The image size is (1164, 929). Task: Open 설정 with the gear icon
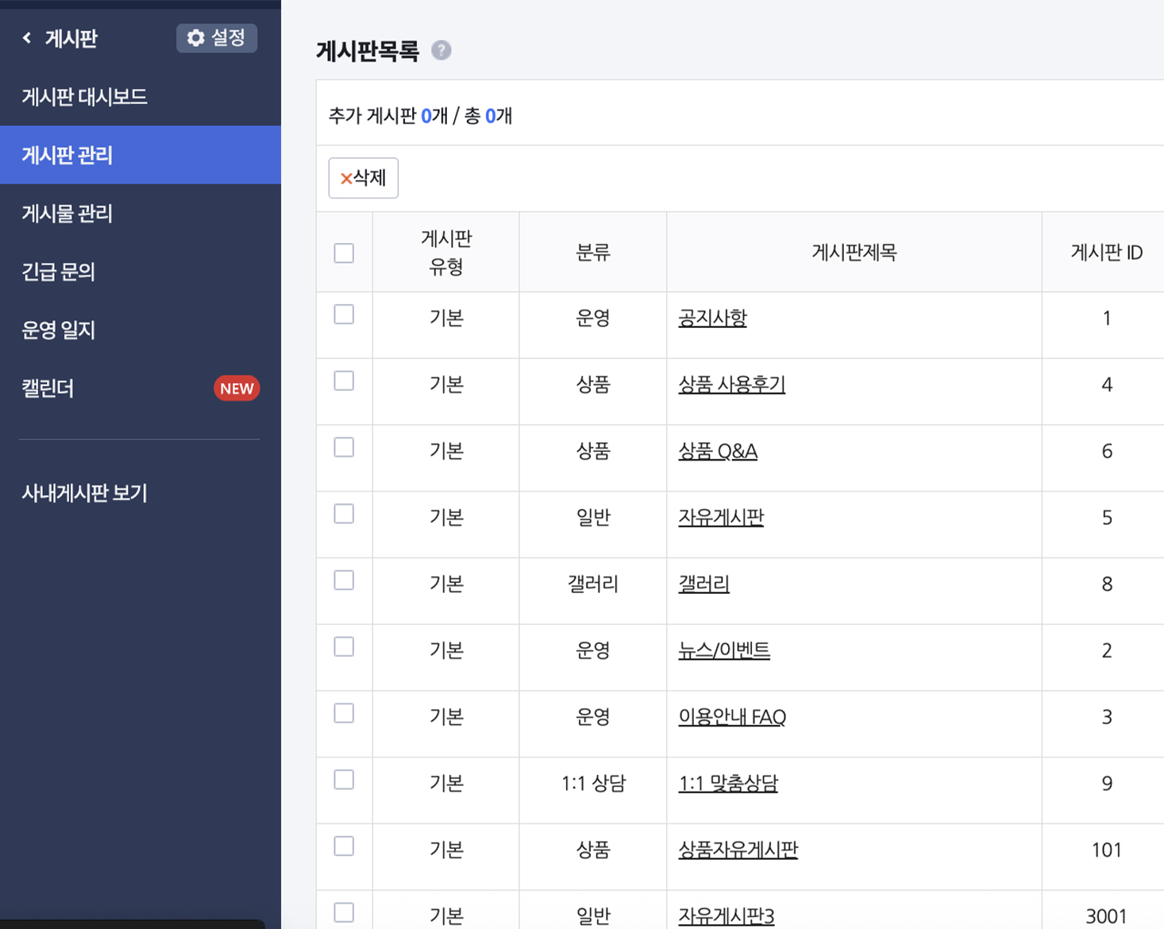point(216,38)
